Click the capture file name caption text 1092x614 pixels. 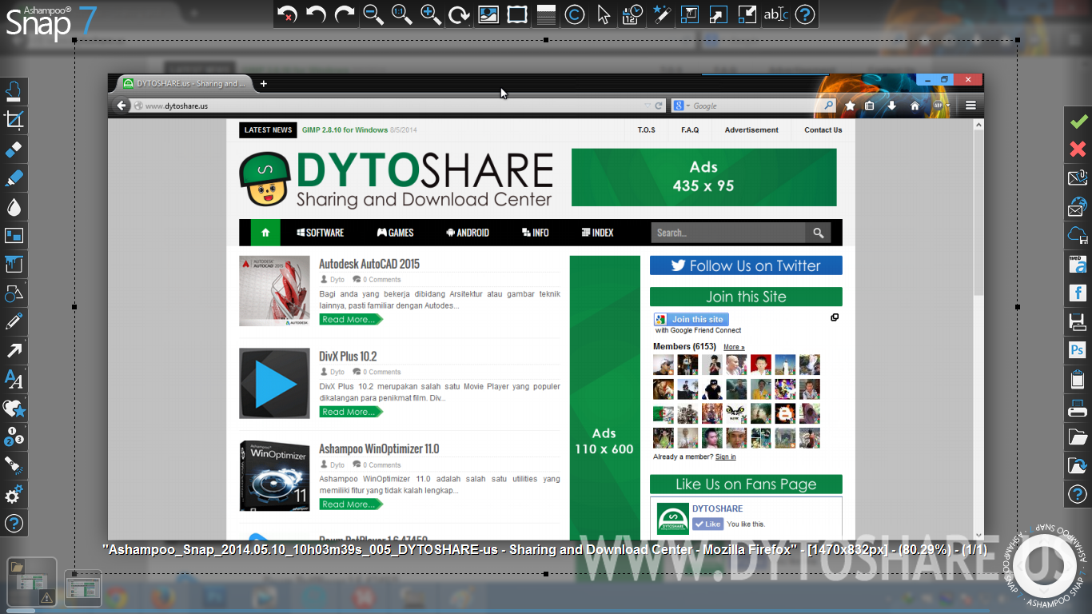pyautogui.click(x=544, y=550)
